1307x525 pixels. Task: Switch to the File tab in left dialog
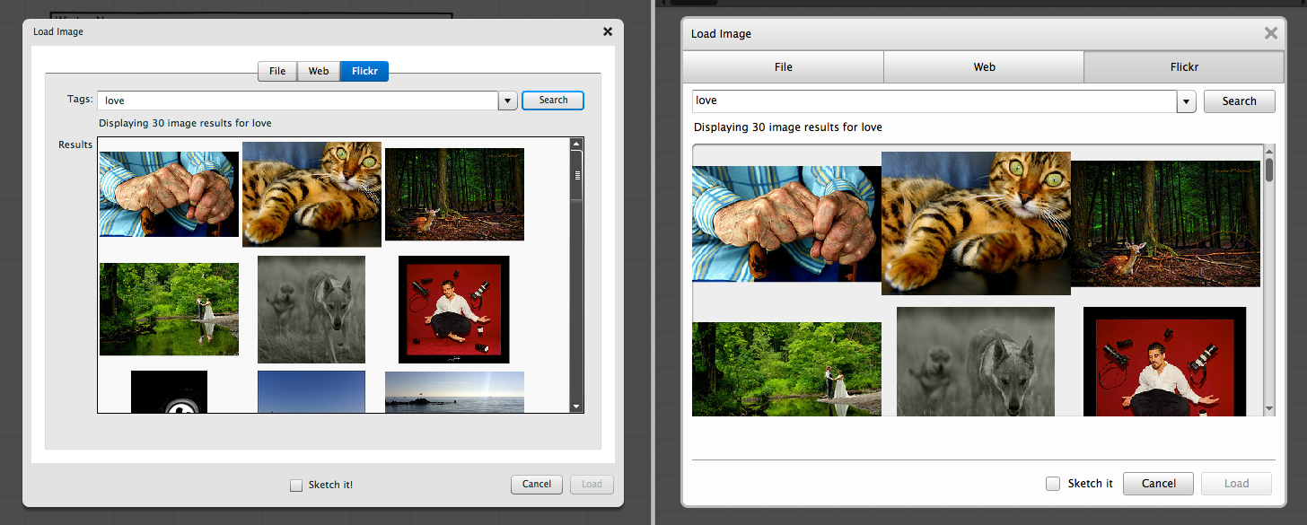pyautogui.click(x=277, y=71)
